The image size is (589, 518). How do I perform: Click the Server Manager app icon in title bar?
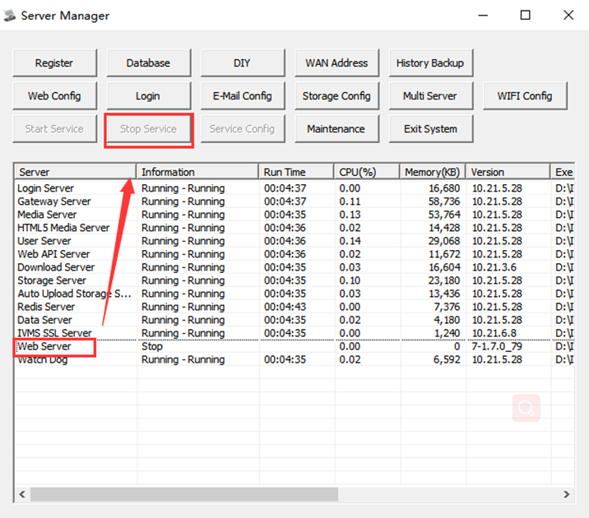pyautogui.click(x=9, y=16)
